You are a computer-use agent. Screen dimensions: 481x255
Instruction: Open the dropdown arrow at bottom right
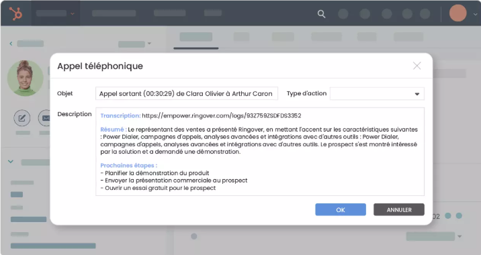[x=460, y=236]
